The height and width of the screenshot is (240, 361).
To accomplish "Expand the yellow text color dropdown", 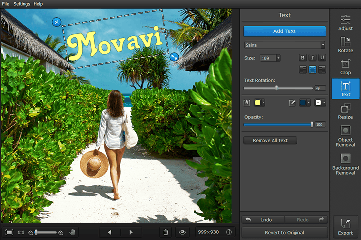I will tap(263, 103).
